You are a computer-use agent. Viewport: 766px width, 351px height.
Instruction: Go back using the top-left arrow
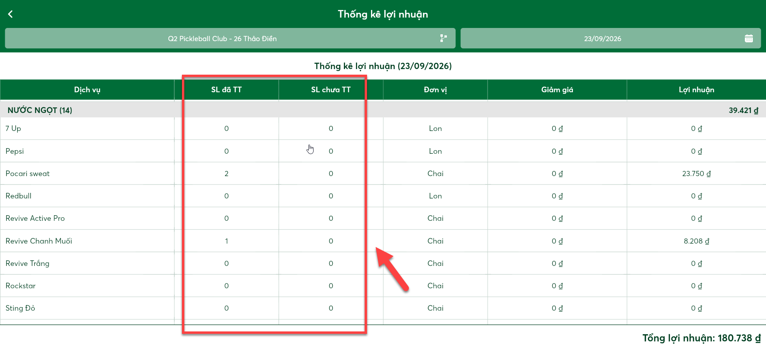coord(10,14)
